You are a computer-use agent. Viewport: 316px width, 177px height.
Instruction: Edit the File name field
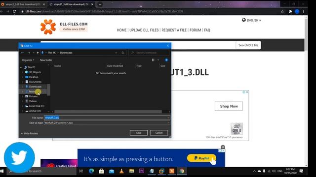click(107, 118)
